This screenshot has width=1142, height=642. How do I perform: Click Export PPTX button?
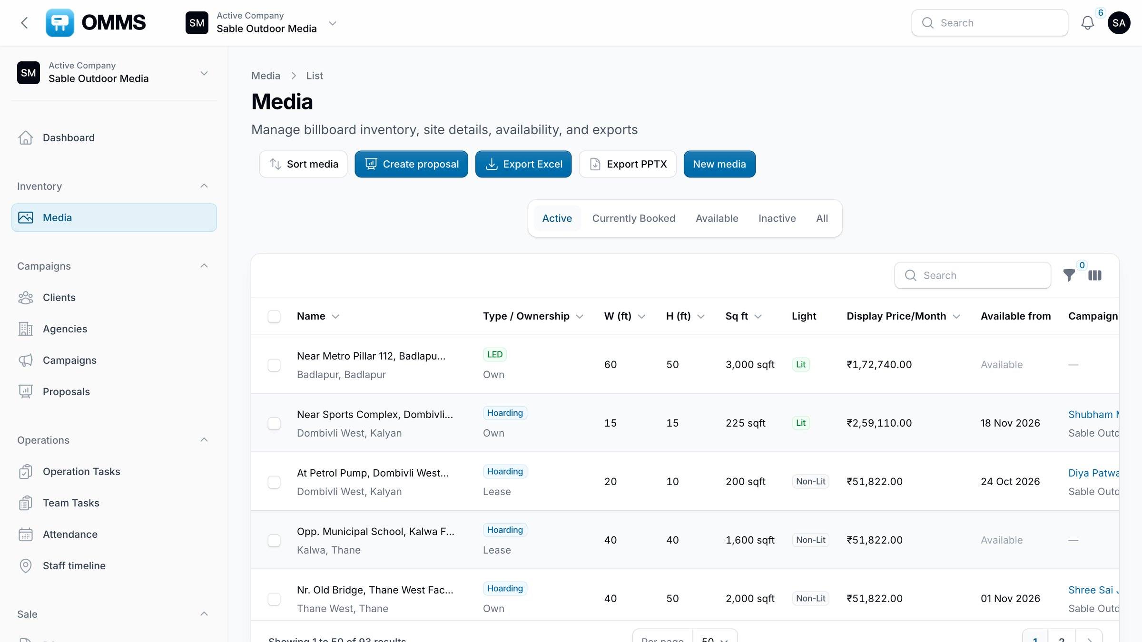click(628, 164)
